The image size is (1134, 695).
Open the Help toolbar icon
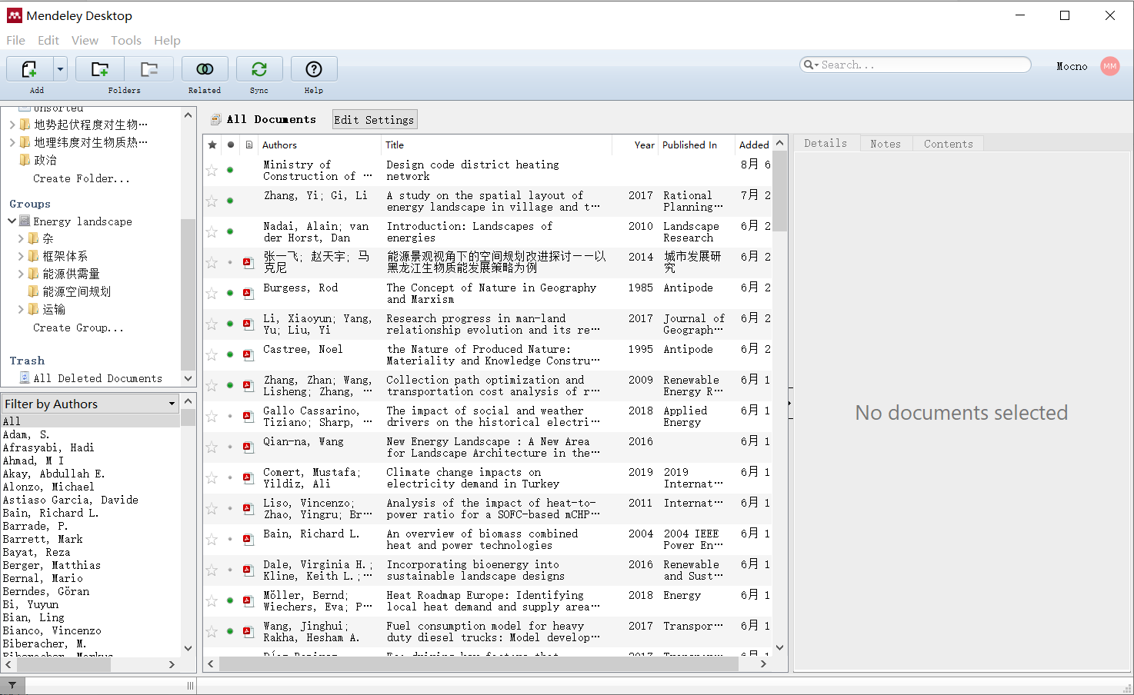(x=314, y=69)
